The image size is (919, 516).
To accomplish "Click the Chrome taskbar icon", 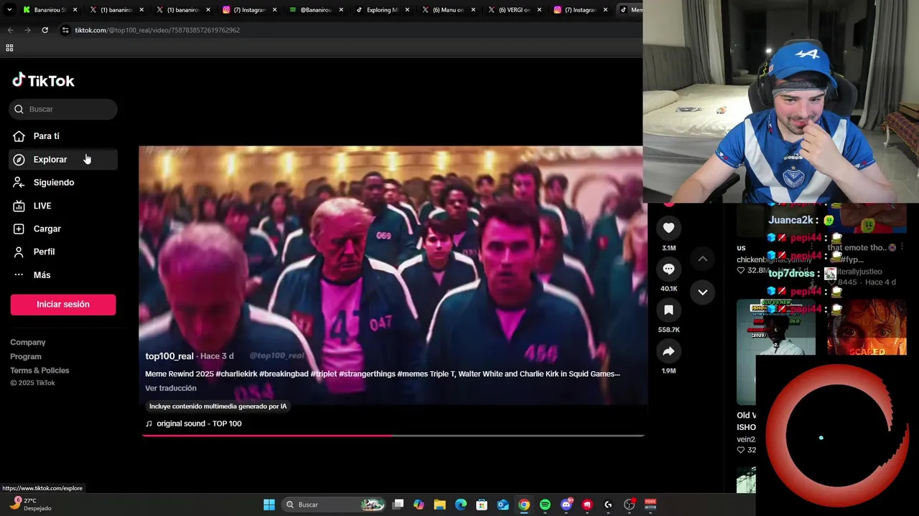I will (524, 505).
